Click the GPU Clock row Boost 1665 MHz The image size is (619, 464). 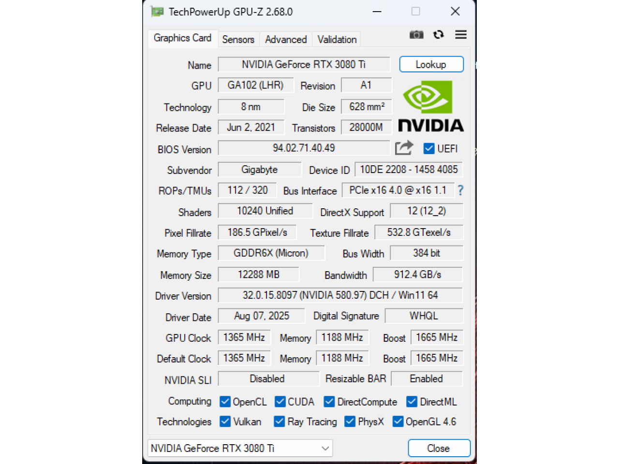(x=437, y=337)
